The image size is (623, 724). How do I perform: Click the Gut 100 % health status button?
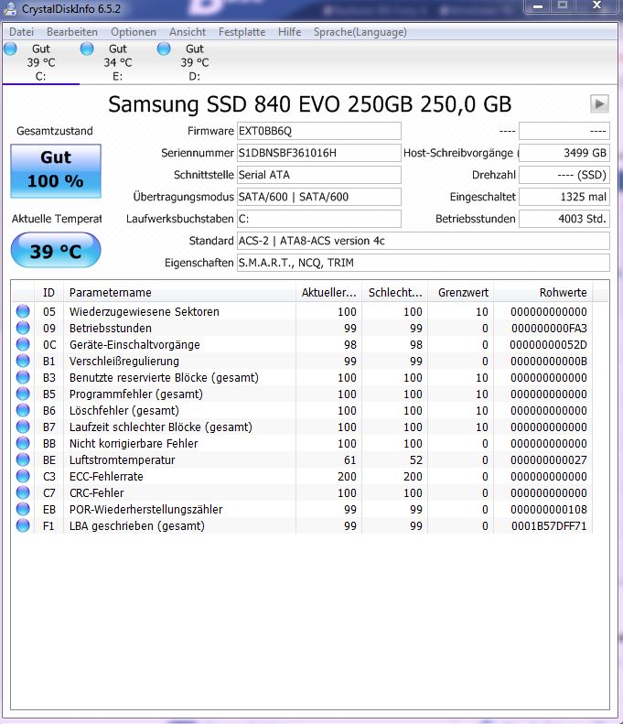click(56, 170)
